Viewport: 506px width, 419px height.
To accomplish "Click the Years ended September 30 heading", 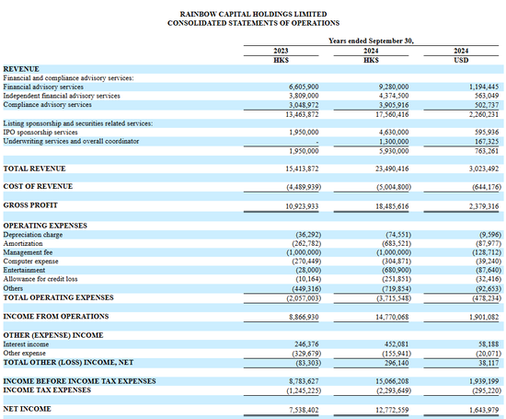I will pyautogui.click(x=371, y=41).
